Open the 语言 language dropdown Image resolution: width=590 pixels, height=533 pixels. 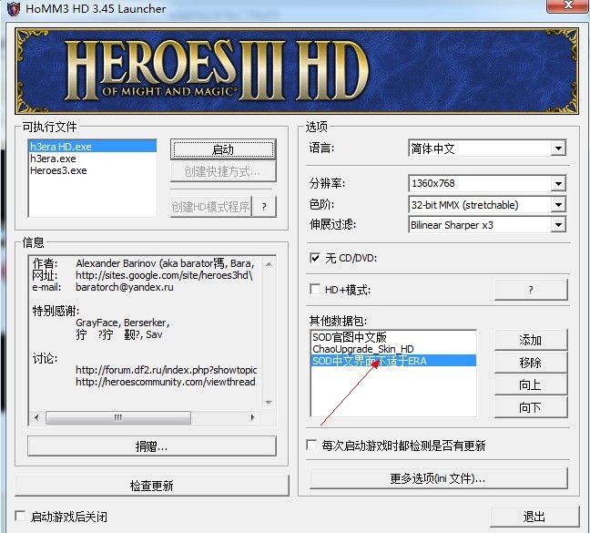pos(558,149)
